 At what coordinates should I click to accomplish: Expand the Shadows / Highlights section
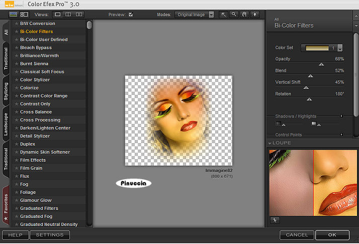pyautogui.click(x=341, y=116)
